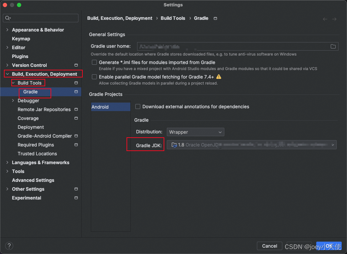The width and height of the screenshot is (347, 254).
Task: Enable parallel Gradle model fetching checkbox
Action: click(94, 77)
